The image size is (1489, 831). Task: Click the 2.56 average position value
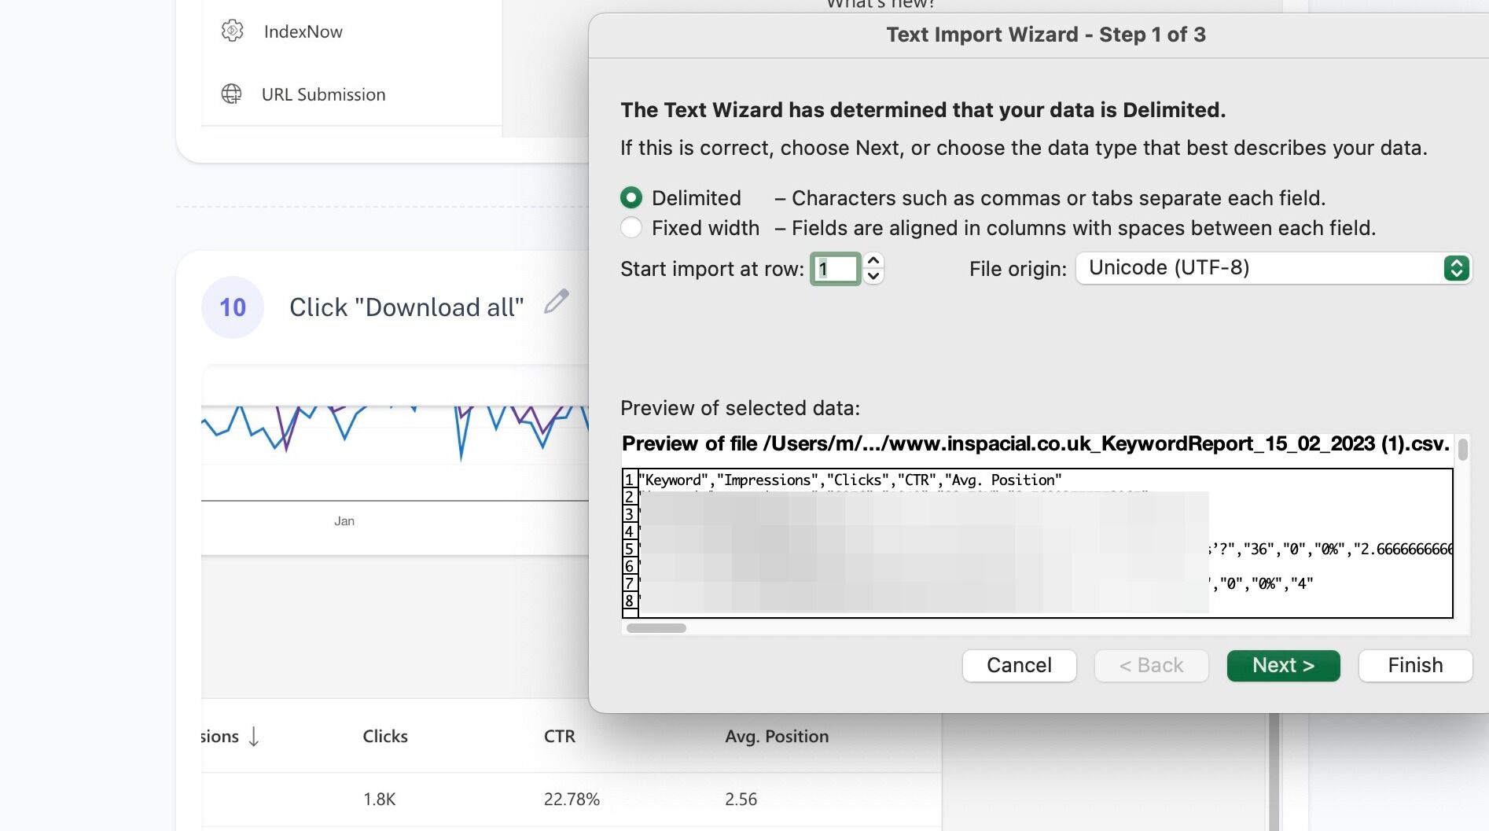click(741, 800)
